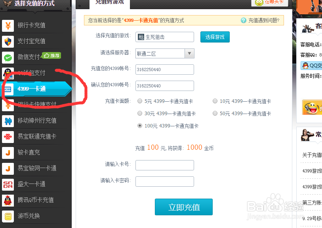Click the green 推荐 thumbs-up badge

[x=51, y=55]
